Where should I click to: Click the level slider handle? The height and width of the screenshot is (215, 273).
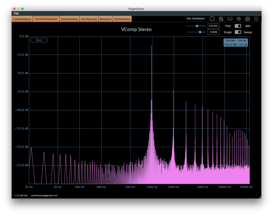click(200, 32)
